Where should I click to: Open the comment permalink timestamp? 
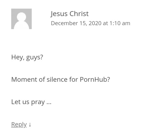90,23
